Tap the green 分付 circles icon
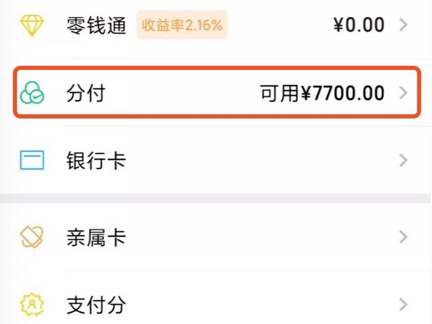The image size is (432, 324). (32, 93)
